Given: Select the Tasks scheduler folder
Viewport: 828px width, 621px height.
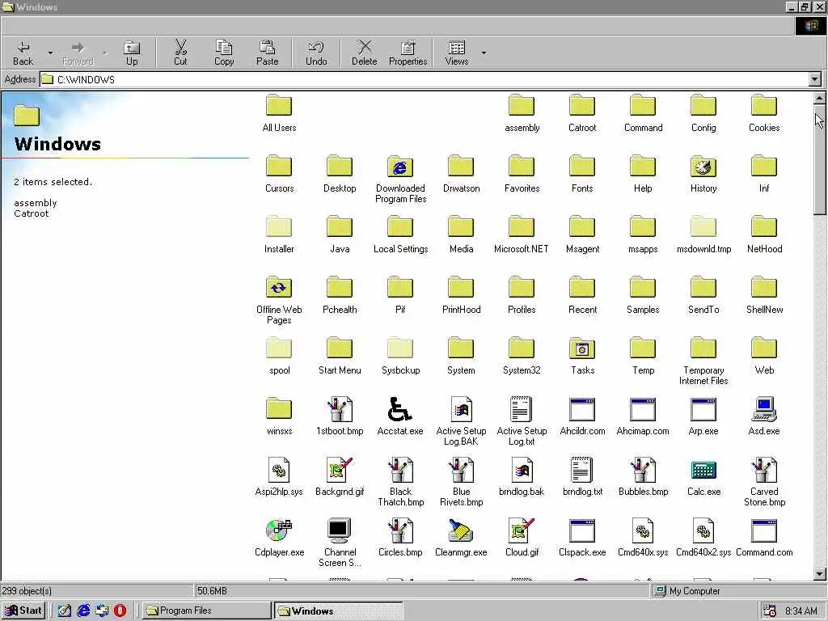Looking at the screenshot, I should pyautogui.click(x=582, y=357).
